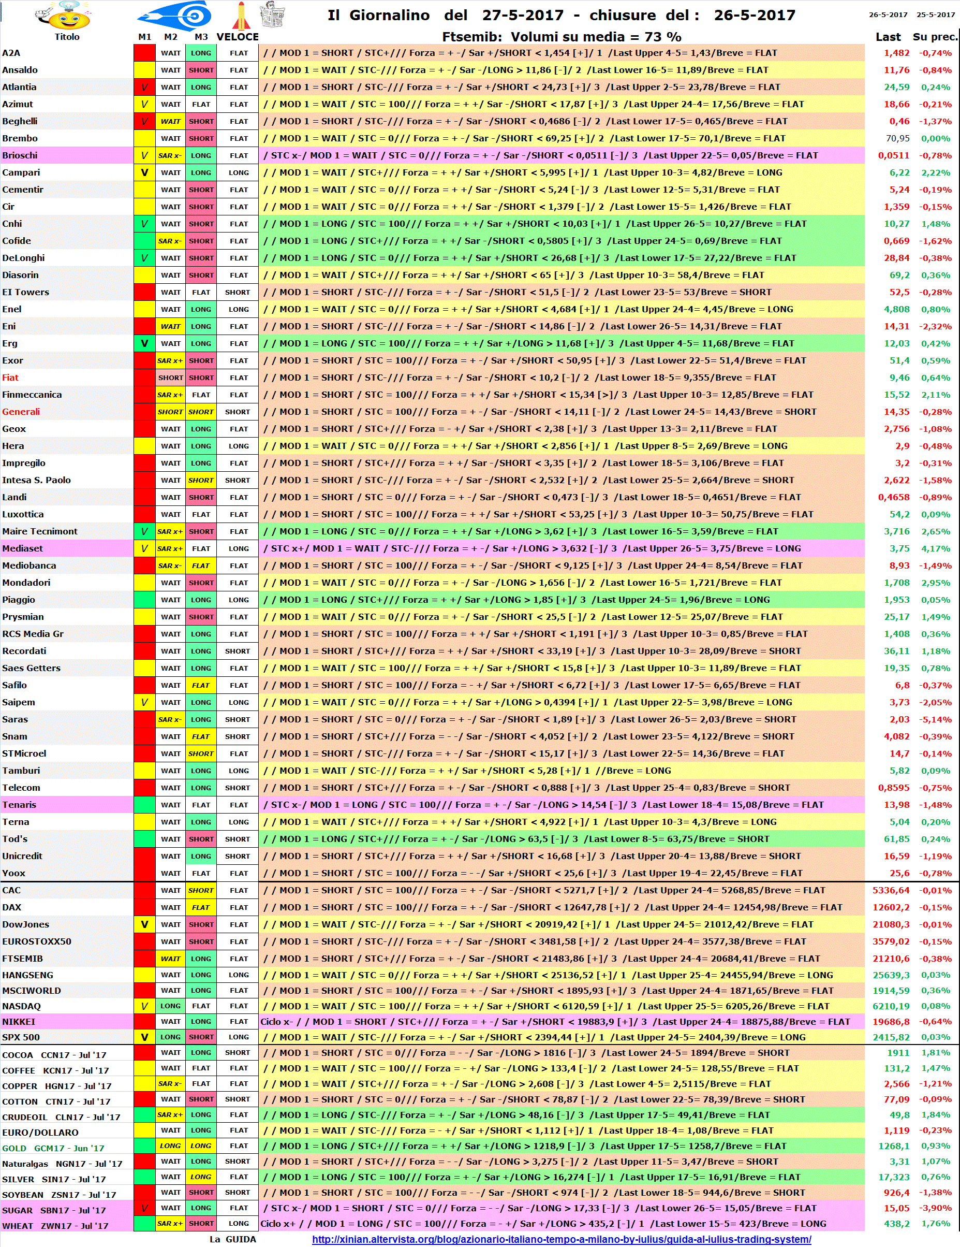The image size is (960, 1247).
Task: Click the yellow FLAT M3 cell for Safilo
Action: pos(201,685)
